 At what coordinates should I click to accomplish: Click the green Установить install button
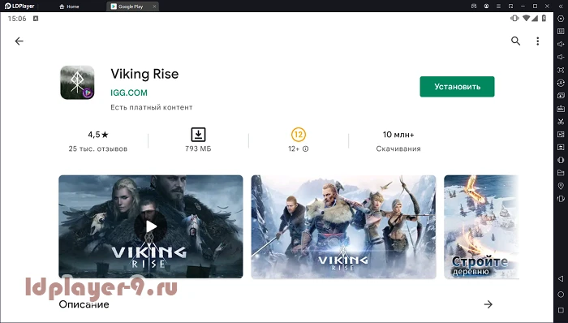[457, 87]
